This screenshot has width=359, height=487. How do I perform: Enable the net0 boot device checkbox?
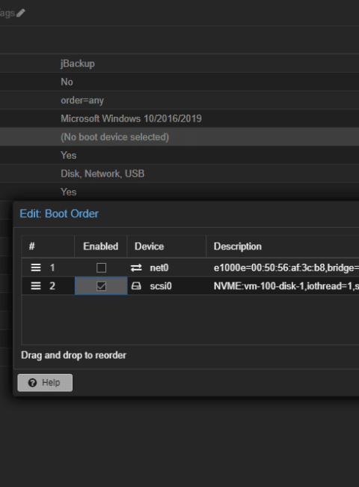(x=101, y=267)
